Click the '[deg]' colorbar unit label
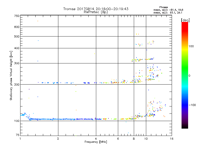 185,20
